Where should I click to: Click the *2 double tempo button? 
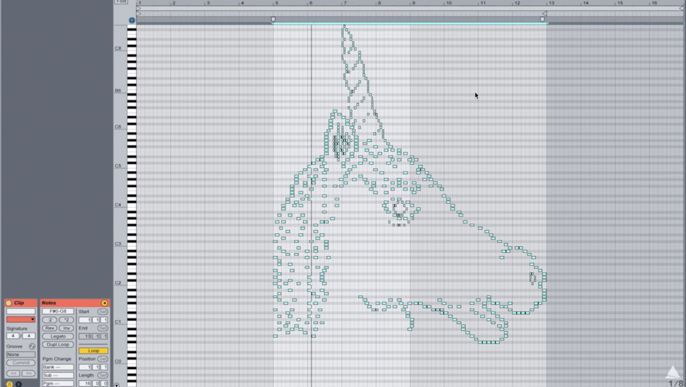pos(66,320)
